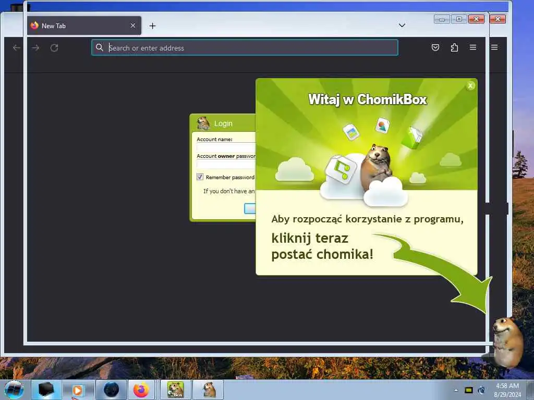This screenshot has height=400, width=534.
Task: Toggle the Remember password checkbox
Action: 200,177
